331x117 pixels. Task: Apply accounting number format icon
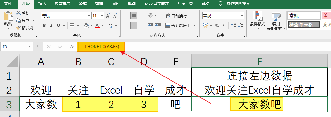coord(205,26)
